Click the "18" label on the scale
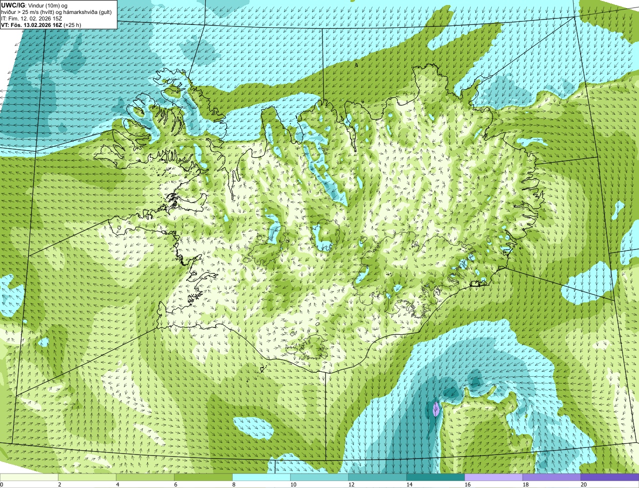The height and width of the screenshot is (488, 639). pyautogui.click(x=526, y=485)
